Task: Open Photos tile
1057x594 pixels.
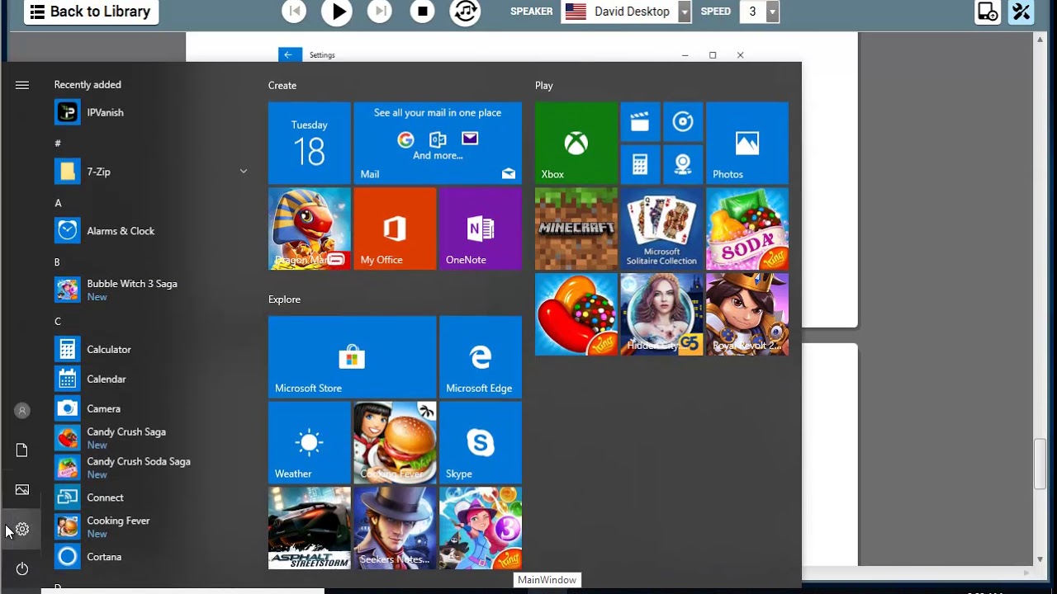Action: [x=747, y=143]
